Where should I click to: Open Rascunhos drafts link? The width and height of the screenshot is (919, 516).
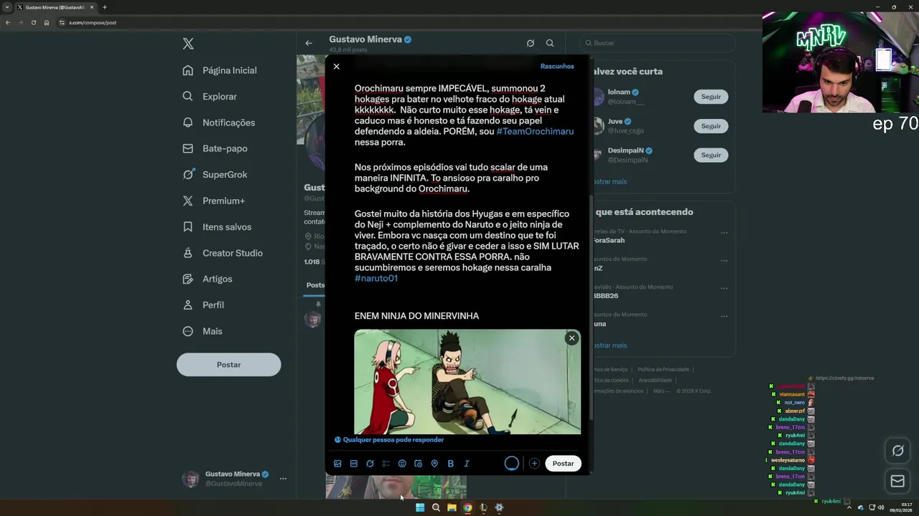(557, 66)
